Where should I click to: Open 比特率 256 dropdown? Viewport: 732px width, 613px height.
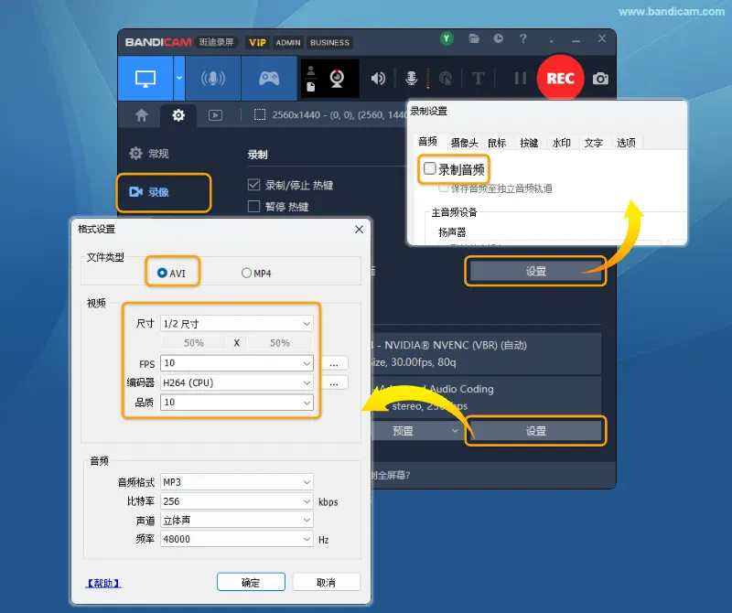point(237,501)
